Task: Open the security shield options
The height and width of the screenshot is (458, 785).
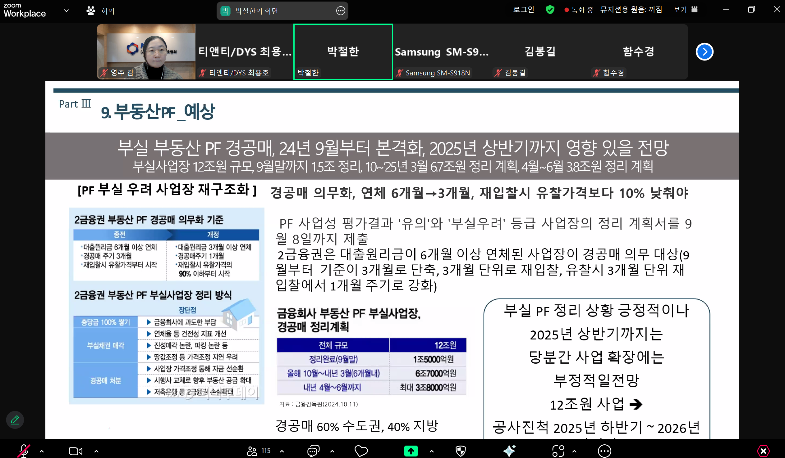Action: pyautogui.click(x=460, y=451)
